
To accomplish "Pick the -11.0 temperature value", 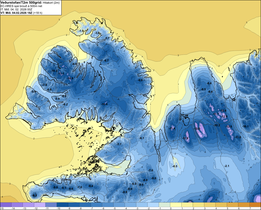I will point(238,137).
